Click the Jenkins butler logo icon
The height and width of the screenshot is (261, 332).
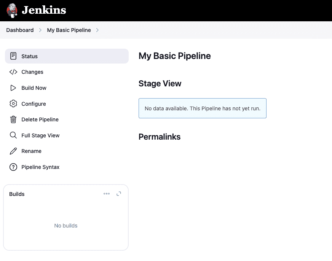coord(12,11)
